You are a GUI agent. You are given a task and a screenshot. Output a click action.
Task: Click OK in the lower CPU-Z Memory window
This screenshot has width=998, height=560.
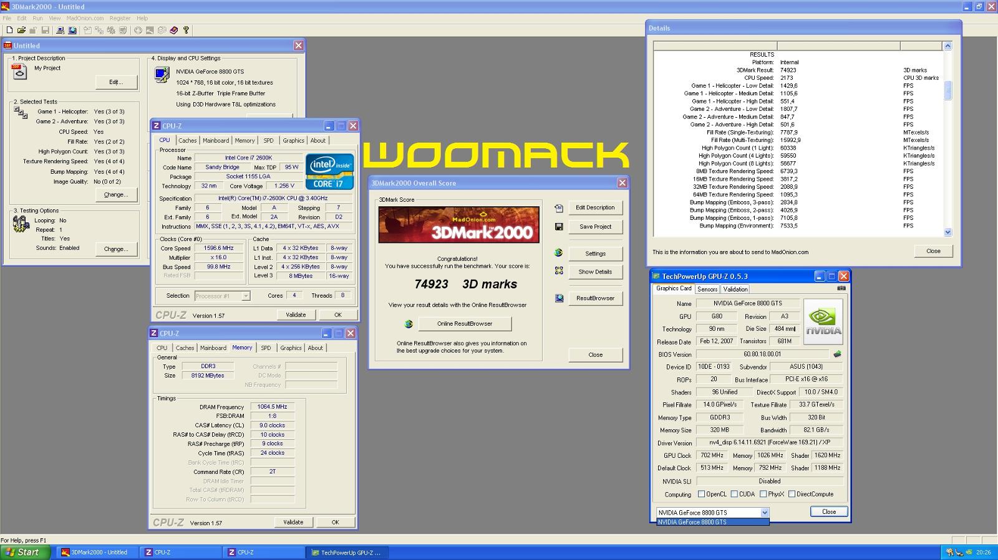click(x=335, y=522)
